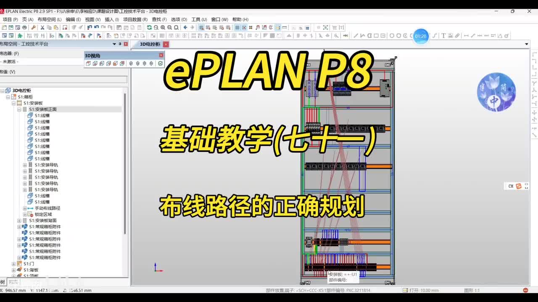Select the 锁定区域 tree item
Viewport: 538px width, 302px height.
(43, 214)
